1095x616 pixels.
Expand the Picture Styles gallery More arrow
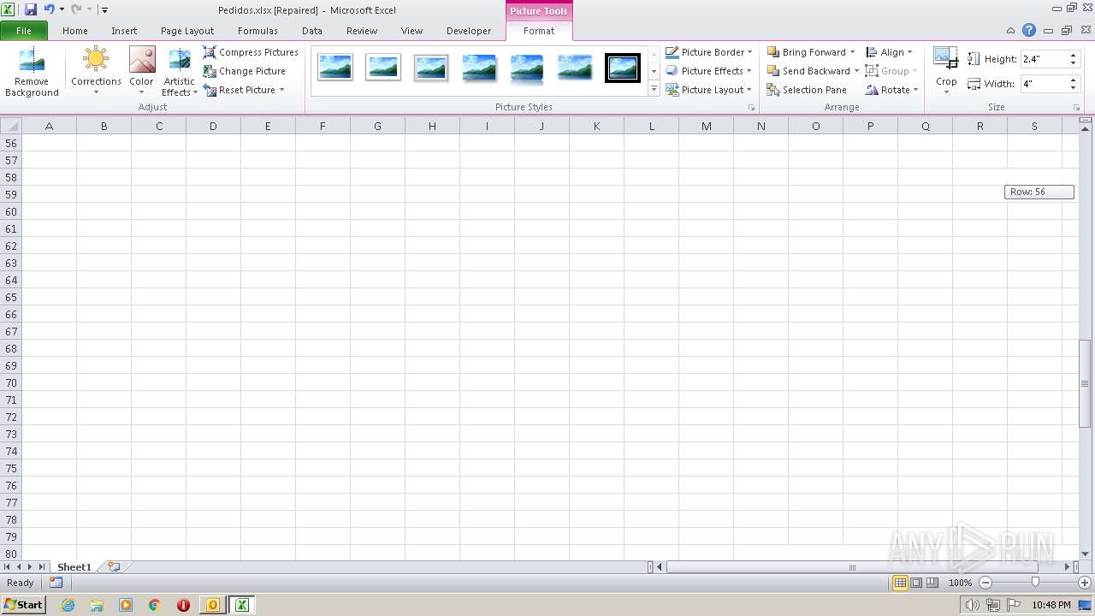click(654, 88)
